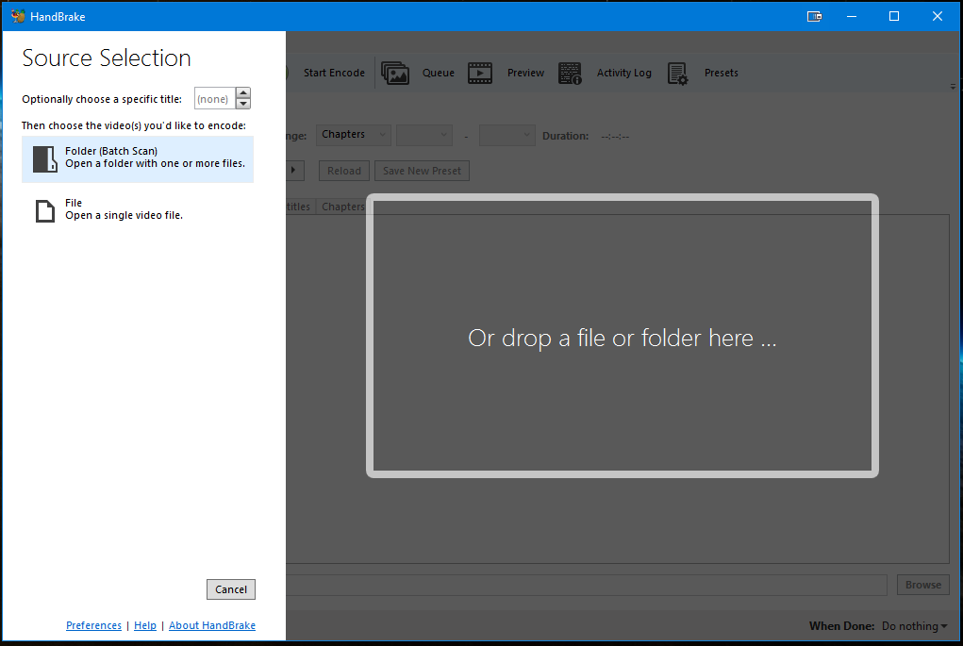Open the Queue image stack icon
This screenshot has width=963, height=646.
395,73
